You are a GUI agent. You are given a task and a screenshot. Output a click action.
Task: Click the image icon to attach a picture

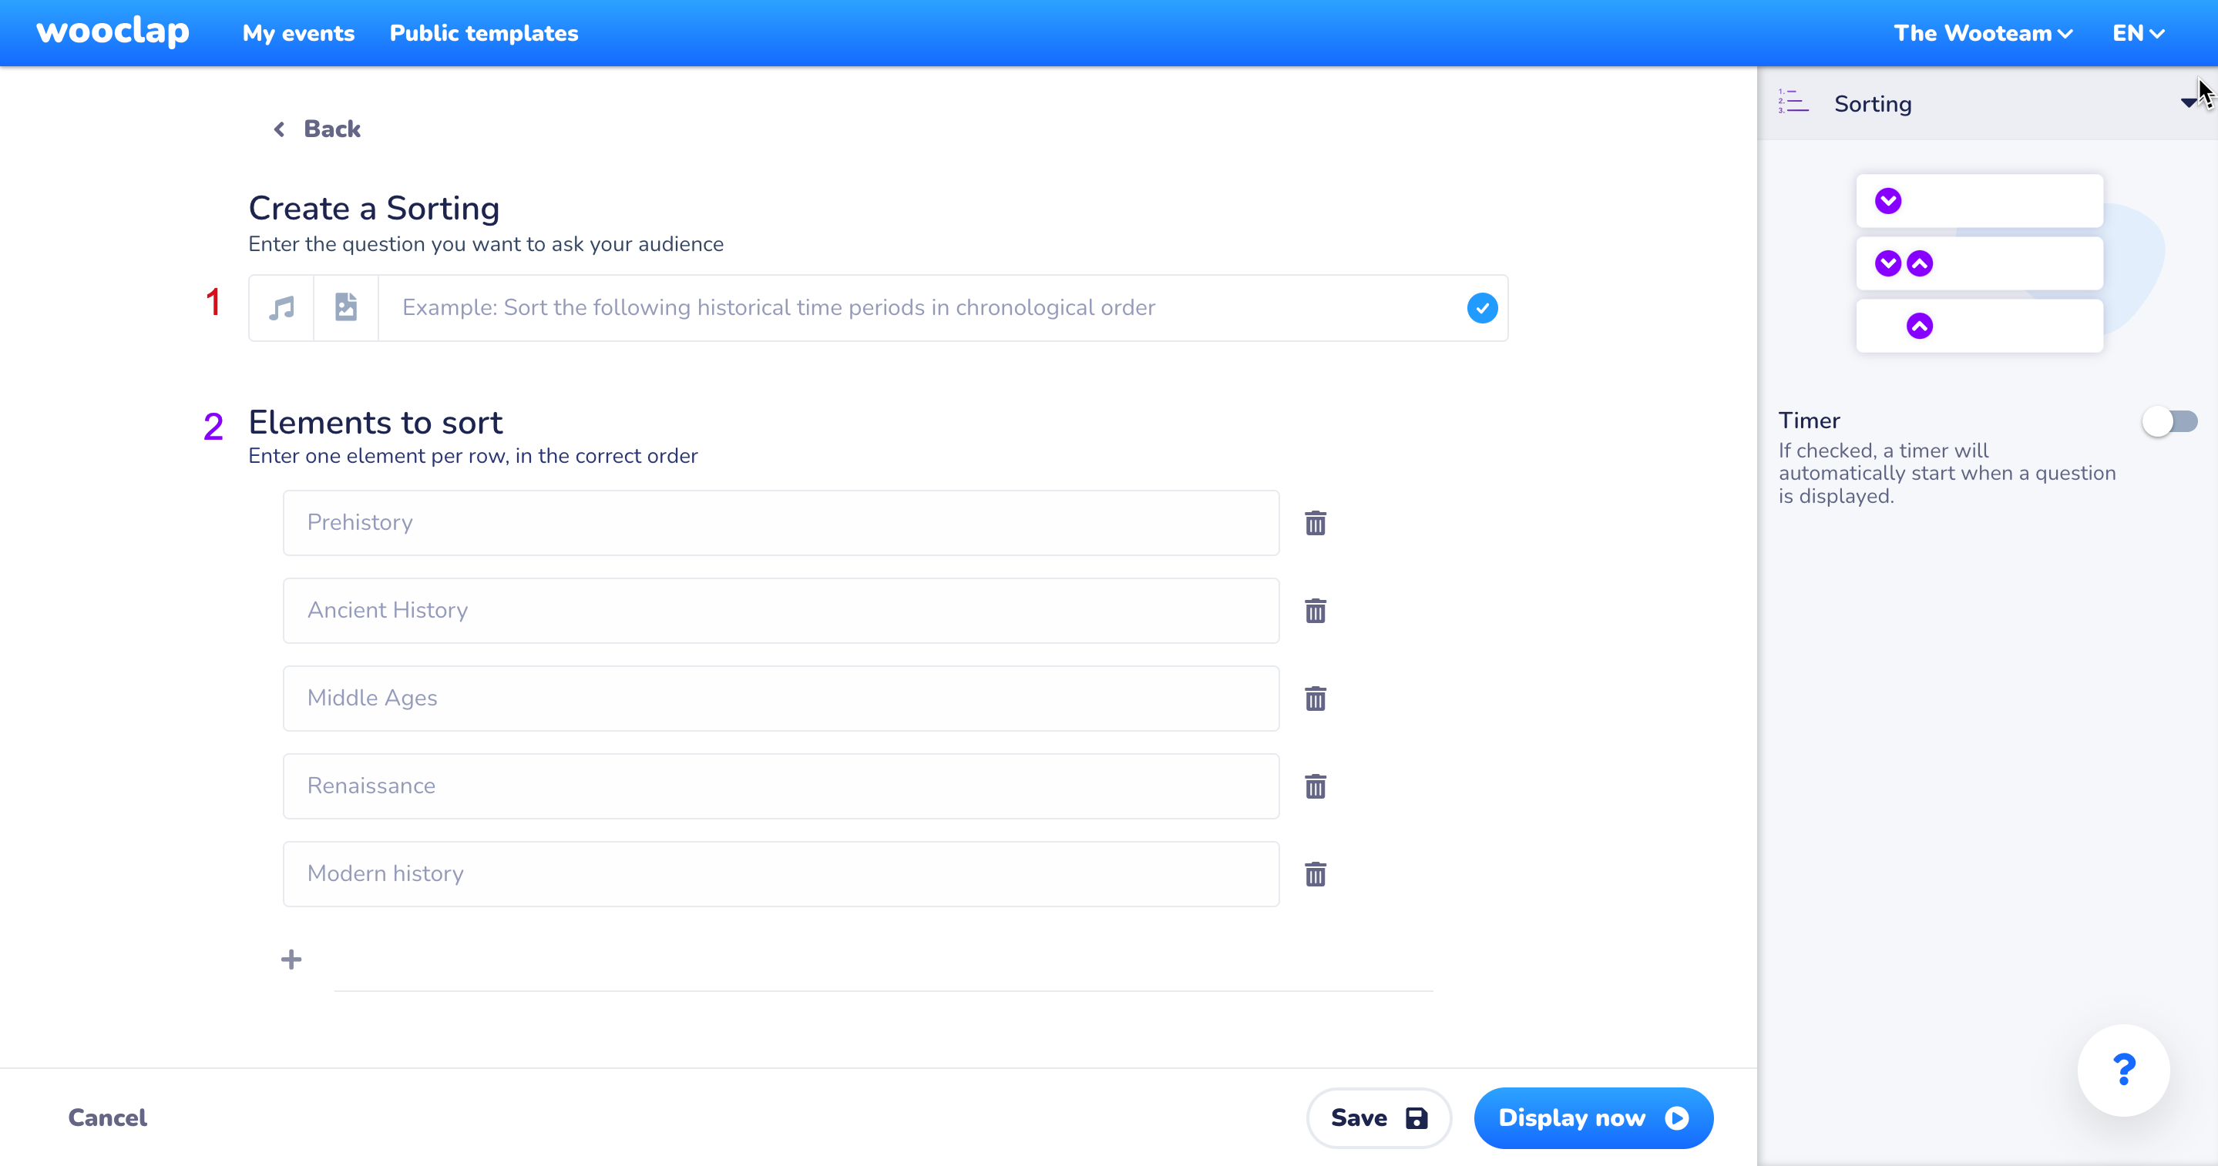[346, 307]
